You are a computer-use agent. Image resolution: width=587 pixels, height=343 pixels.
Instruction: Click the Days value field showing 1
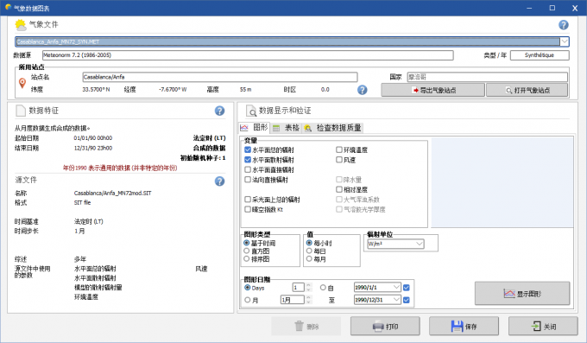click(299, 288)
